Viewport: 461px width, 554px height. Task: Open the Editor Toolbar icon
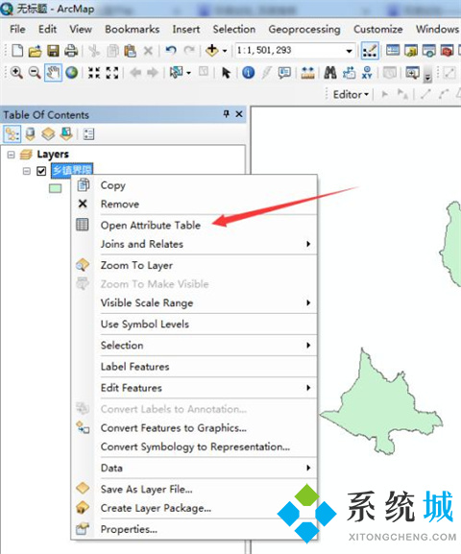coord(370,51)
